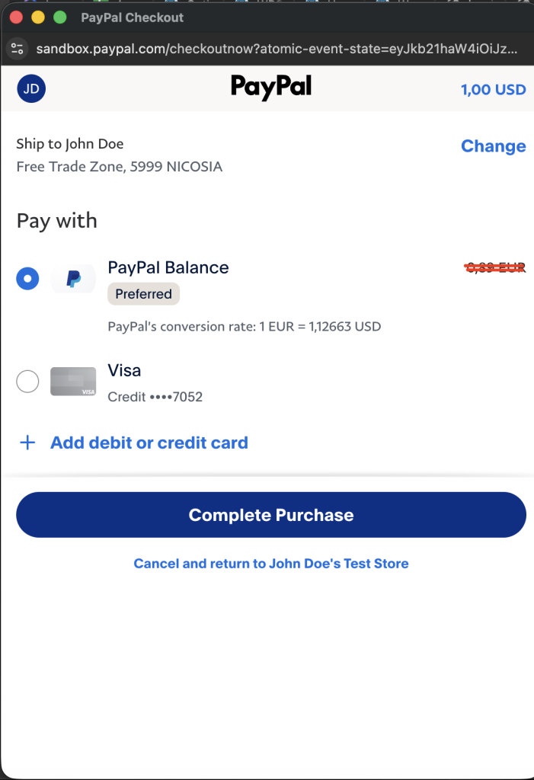Close the PayPal Checkout window
534x780 pixels.
tap(17, 17)
